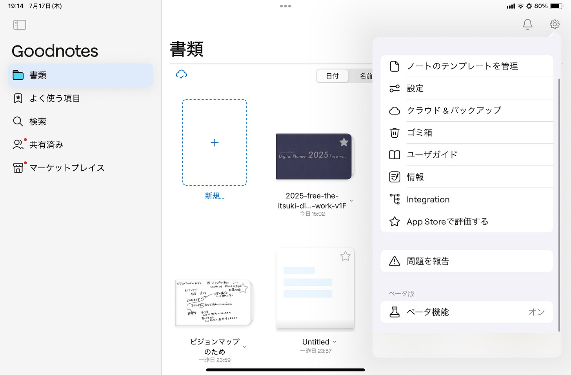The image size is (571, 375).
Task: Sort documents by 日付 tab
Action: point(332,76)
